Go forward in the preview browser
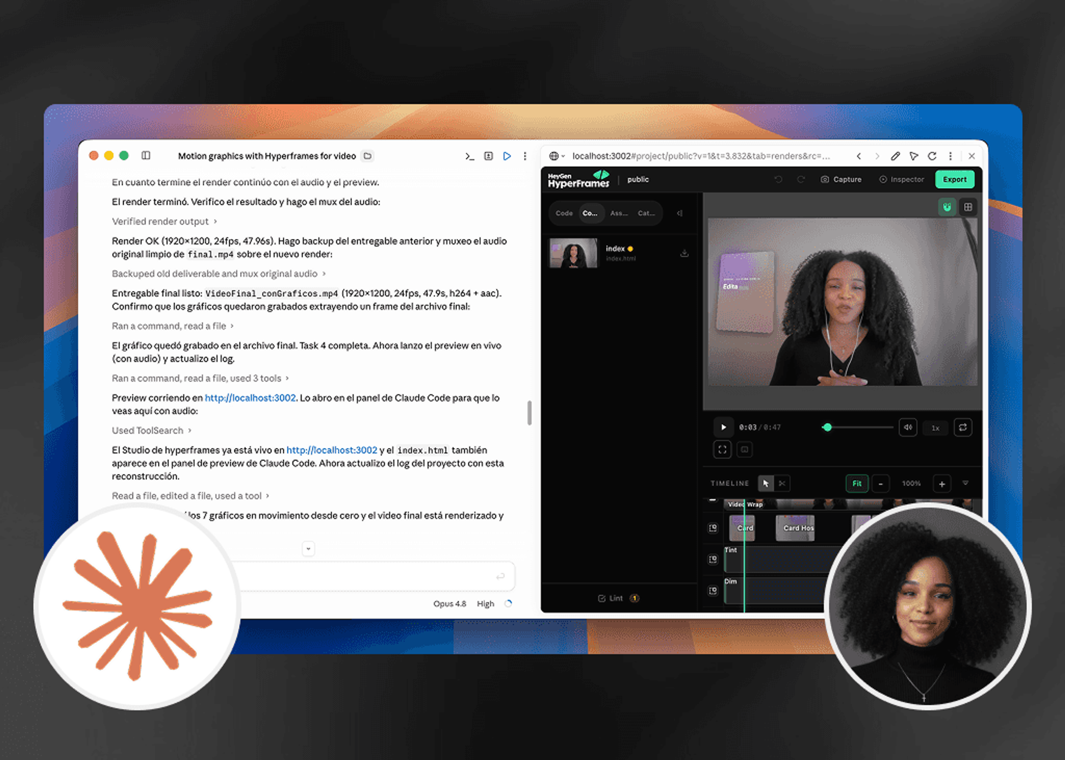The height and width of the screenshot is (760, 1065). coord(877,156)
